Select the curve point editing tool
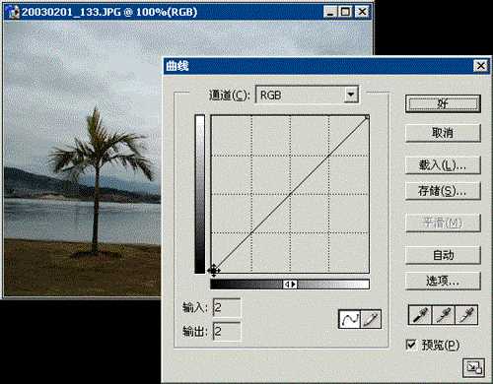Viewport: 493px width, 384px height. (349, 319)
